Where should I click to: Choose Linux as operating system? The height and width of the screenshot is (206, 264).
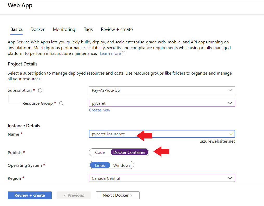point(100,165)
